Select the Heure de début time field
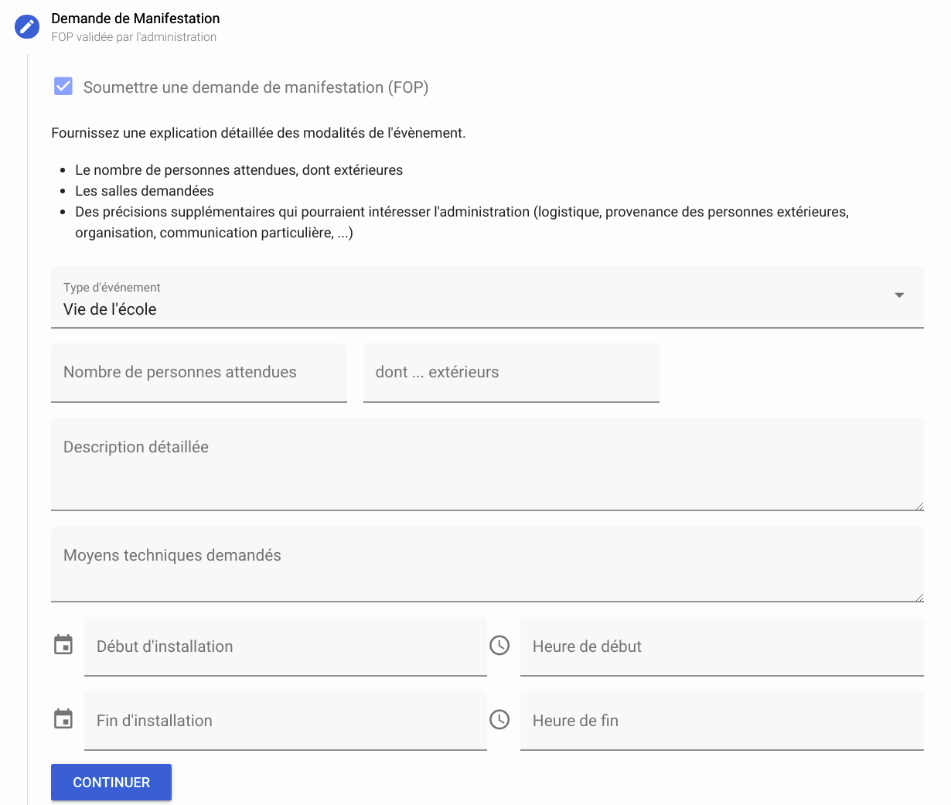 pyautogui.click(x=722, y=646)
